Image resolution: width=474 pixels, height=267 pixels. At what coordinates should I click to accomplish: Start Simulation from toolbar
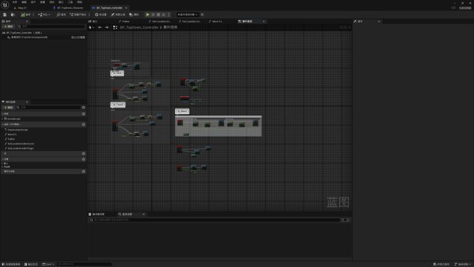(134, 15)
